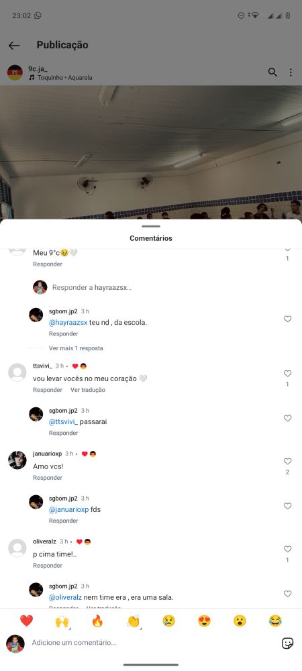
Task: Tap the crying face emoji reaction
Action: click(x=168, y=621)
